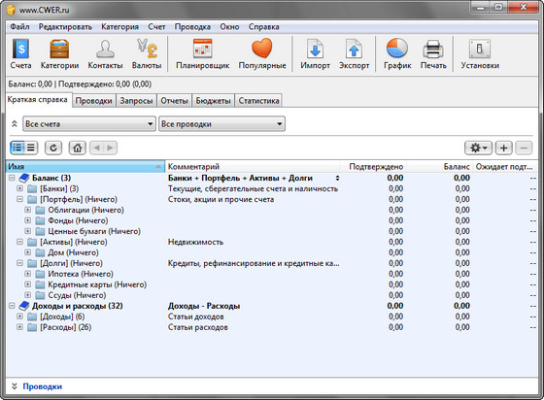Click the График pie chart icon
The width and height of the screenshot is (544, 400).
tap(397, 49)
